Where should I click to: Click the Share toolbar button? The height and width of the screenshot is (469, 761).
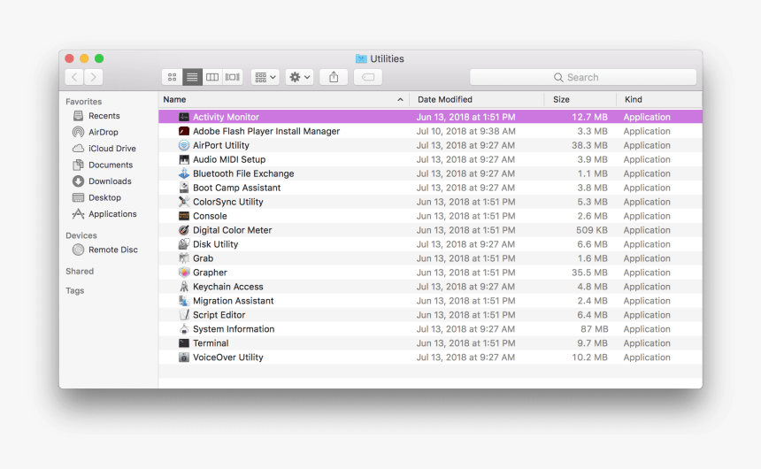tap(334, 77)
